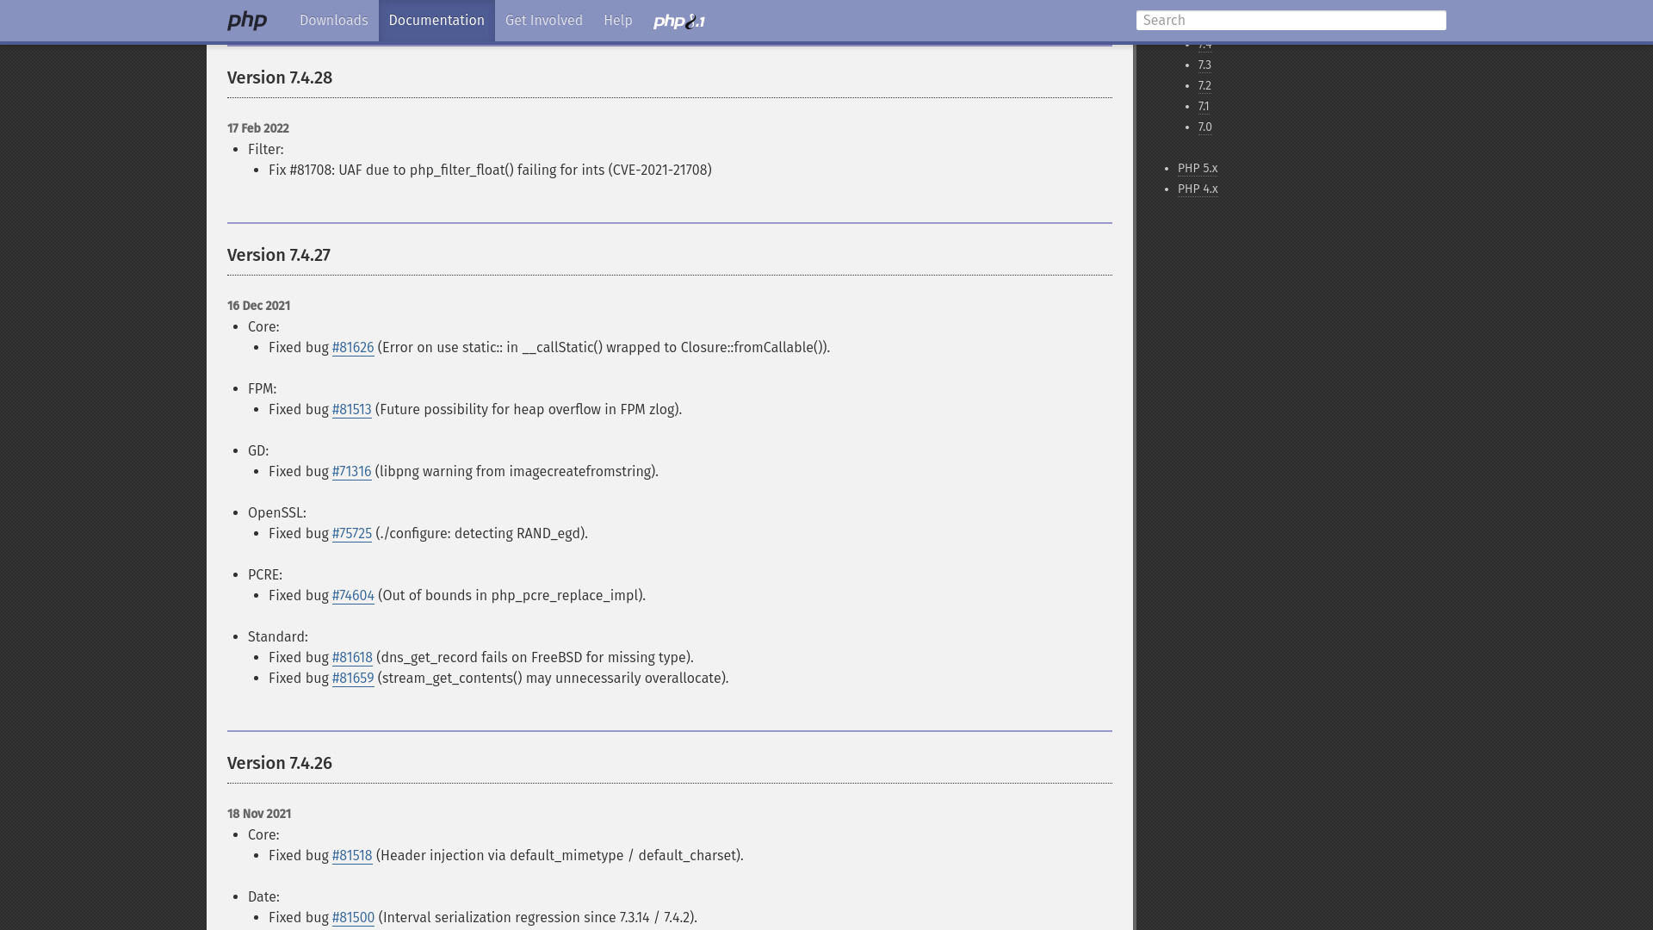Open the PHP 5.x changelog link
This screenshot has height=930, width=1653.
(x=1198, y=169)
